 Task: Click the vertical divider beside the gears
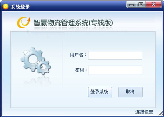pyautogui.click(x=63, y=63)
